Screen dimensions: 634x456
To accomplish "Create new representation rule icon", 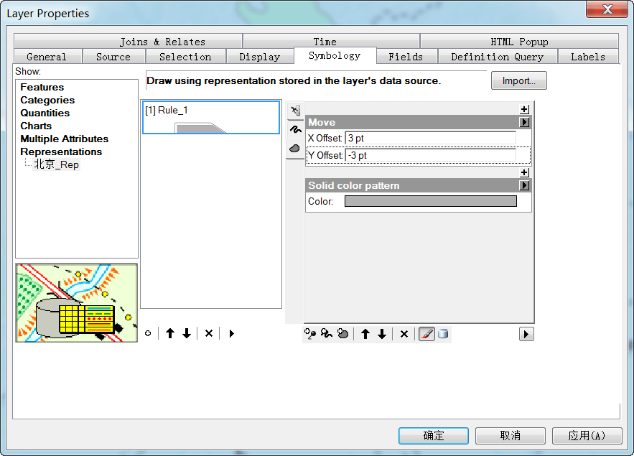I will coord(148,333).
